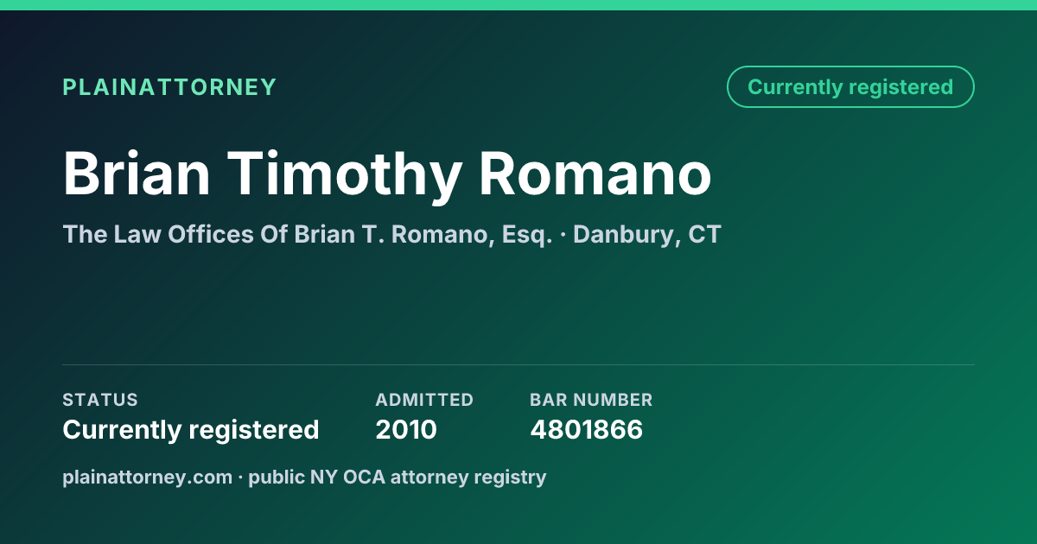This screenshot has height=544, width=1037.
Task: Select the Brian Timothy Romano heading
Action: (387, 175)
